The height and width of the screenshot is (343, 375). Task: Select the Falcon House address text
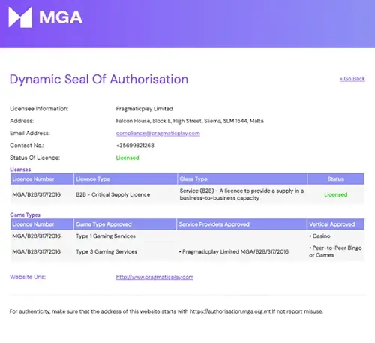pyautogui.click(x=190, y=121)
